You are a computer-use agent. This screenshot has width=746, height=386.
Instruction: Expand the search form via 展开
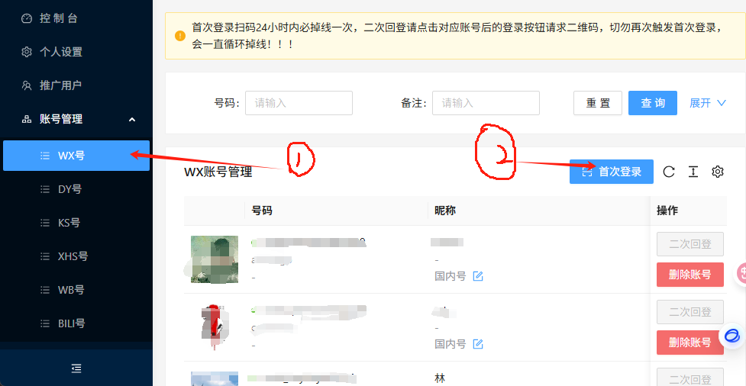tap(708, 103)
